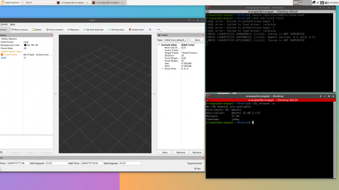Open the Applications menu in top panel

pos(11,3)
